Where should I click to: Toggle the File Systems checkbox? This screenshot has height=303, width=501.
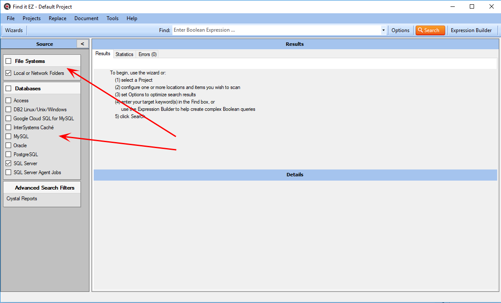8,61
